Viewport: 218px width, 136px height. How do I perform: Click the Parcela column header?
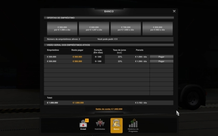point(140,50)
